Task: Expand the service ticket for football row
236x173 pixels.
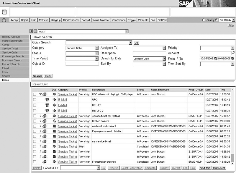Action: tap(41, 116)
